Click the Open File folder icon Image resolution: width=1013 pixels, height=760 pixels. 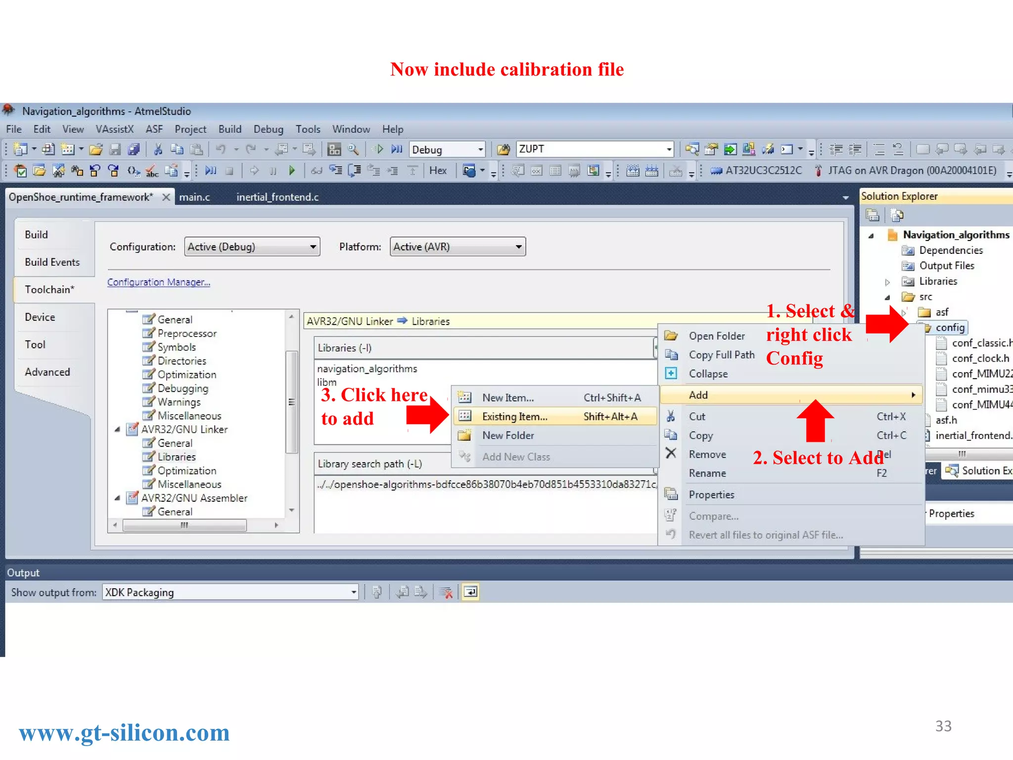(96, 149)
